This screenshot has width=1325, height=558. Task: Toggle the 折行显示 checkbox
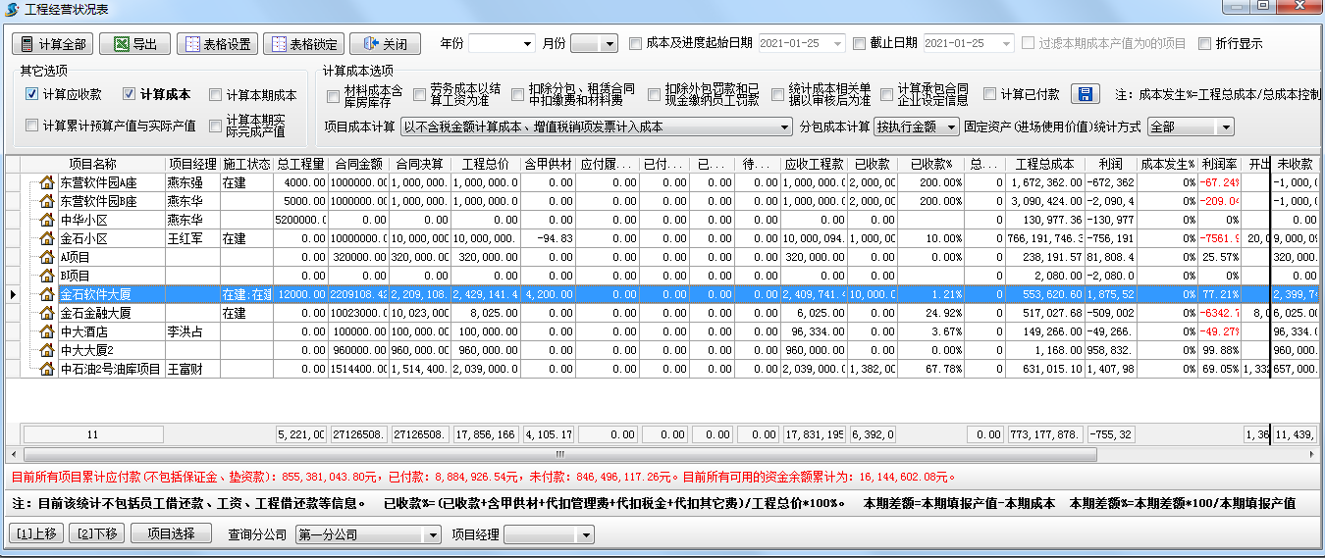point(1204,43)
